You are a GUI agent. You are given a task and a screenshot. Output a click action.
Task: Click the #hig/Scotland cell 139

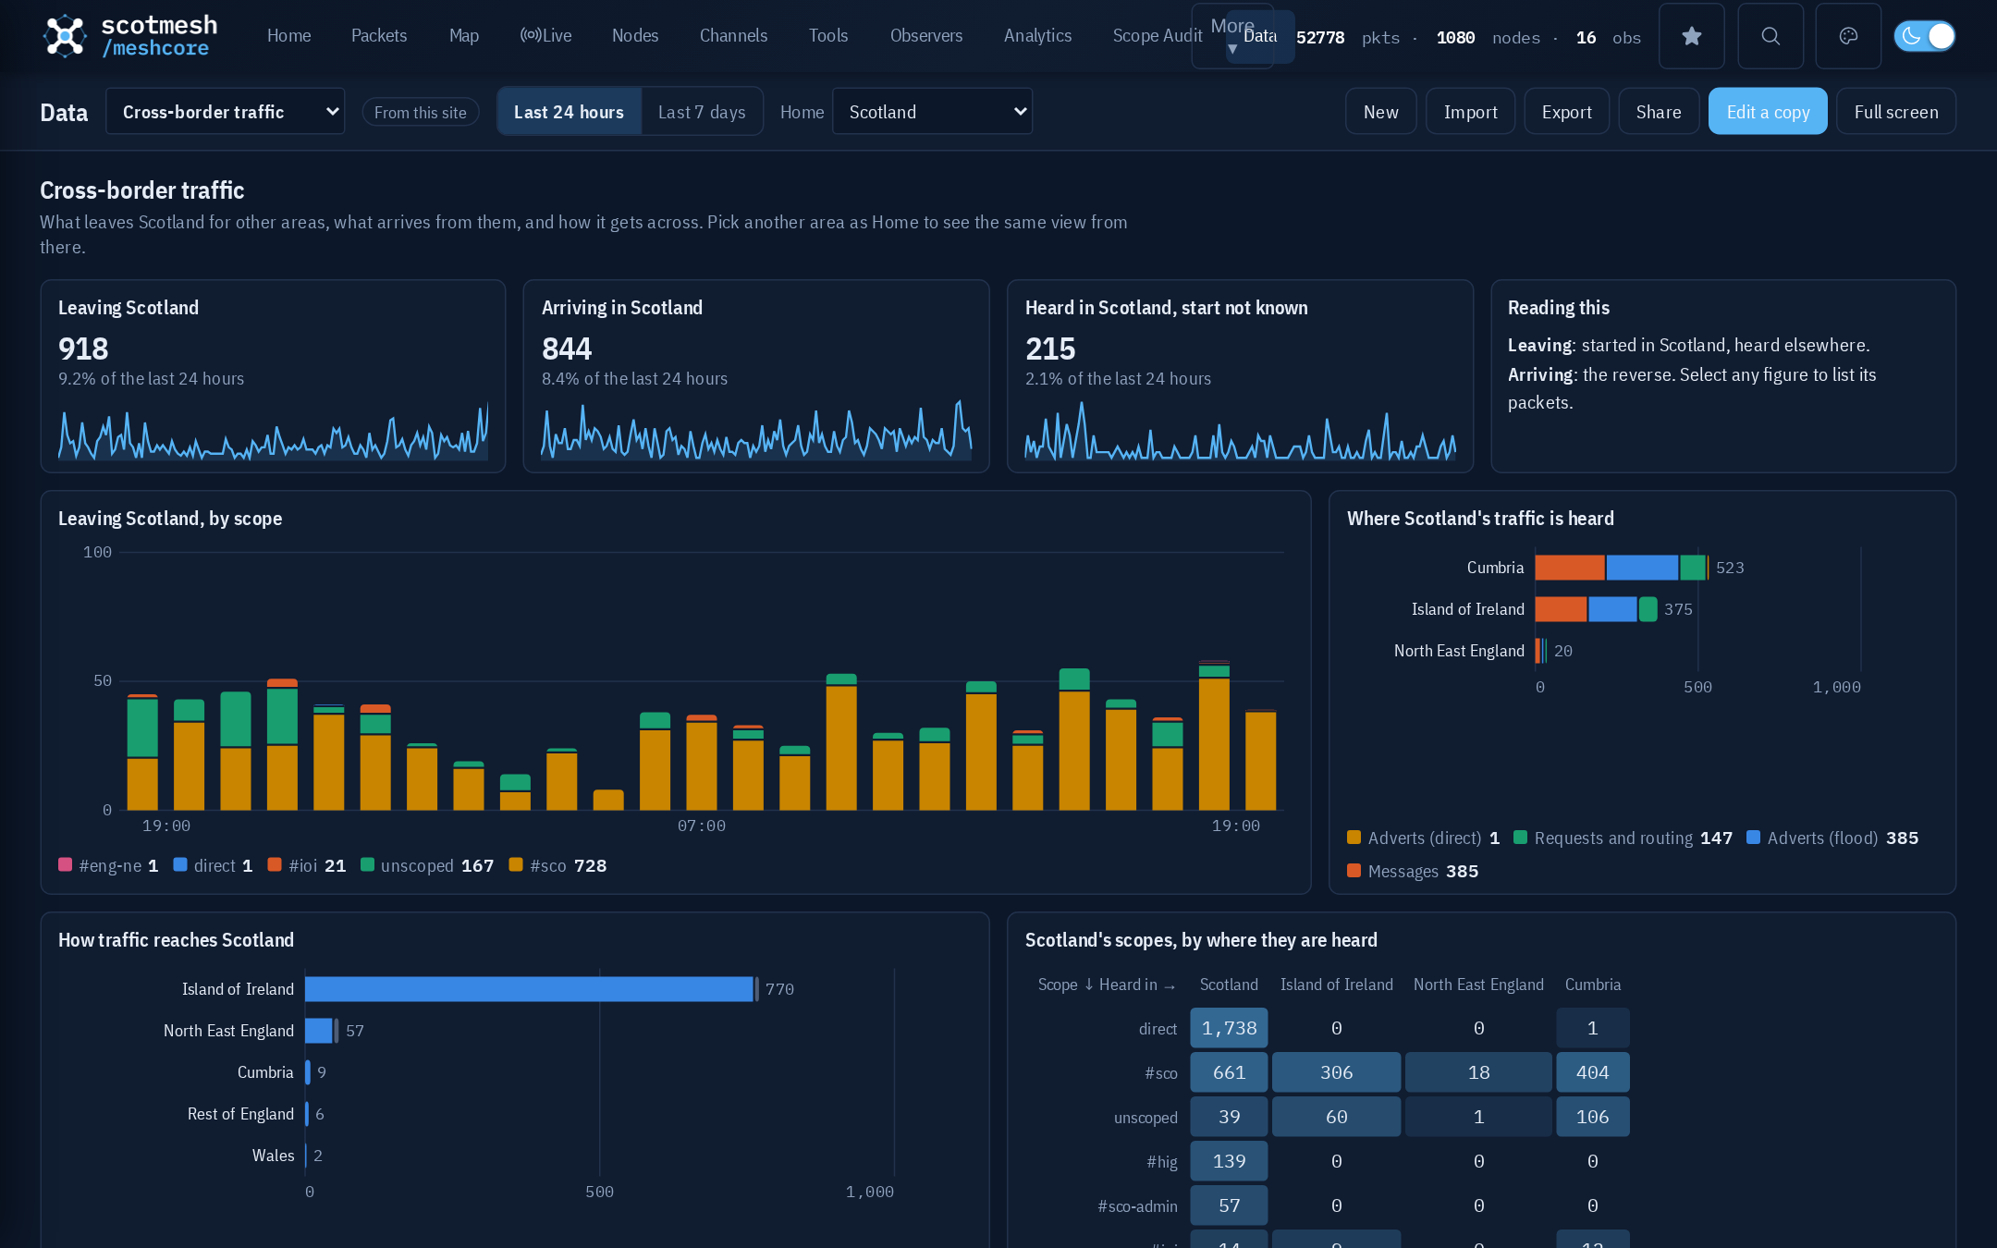pyautogui.click(x=1229, y=1161)
